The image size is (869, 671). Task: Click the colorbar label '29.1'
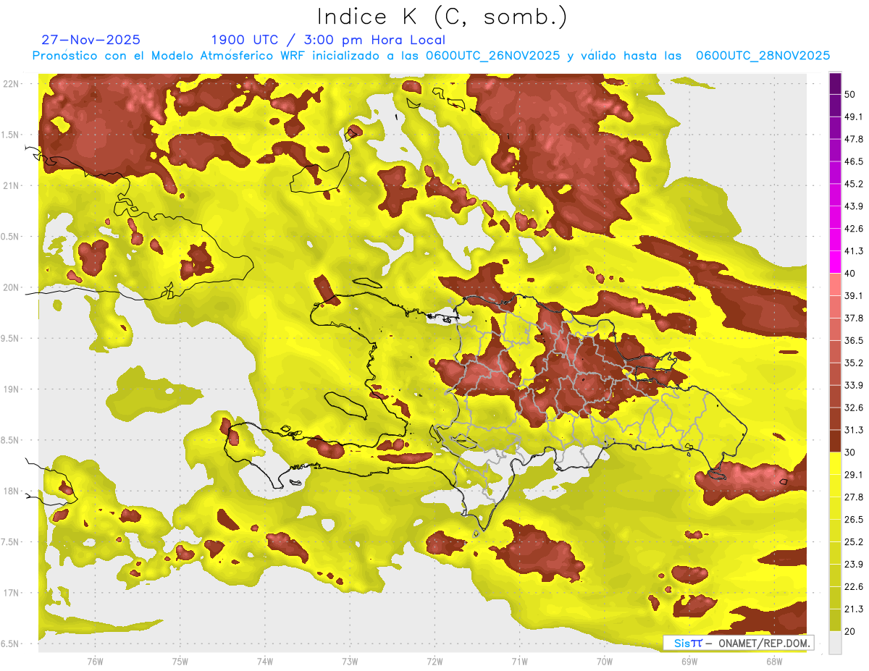click(854, 475)
